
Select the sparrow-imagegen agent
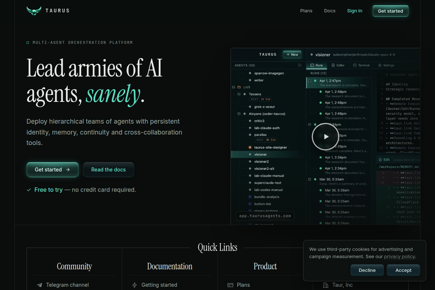pyautogui.click(x=269, y=73)
